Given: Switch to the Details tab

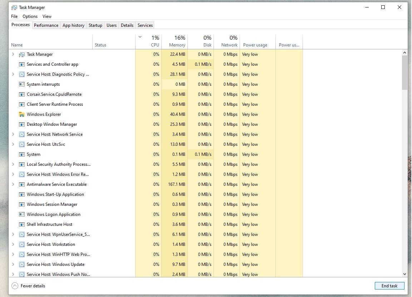Looking at the screenshot, I should point(127,25).
